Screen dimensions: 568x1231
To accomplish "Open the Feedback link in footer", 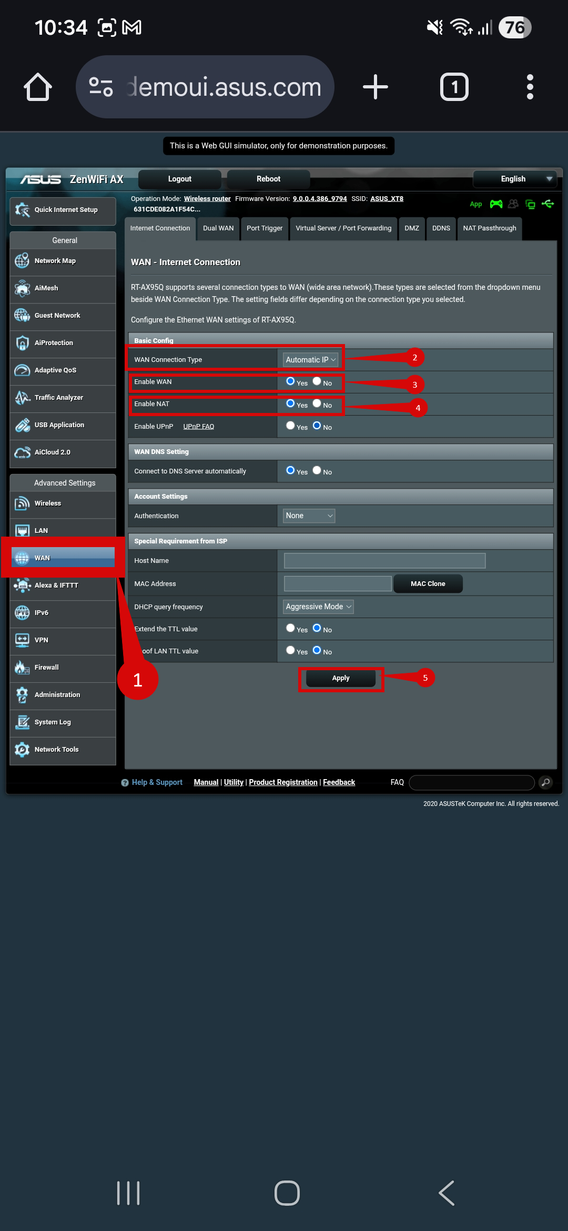I will (339, 782).
